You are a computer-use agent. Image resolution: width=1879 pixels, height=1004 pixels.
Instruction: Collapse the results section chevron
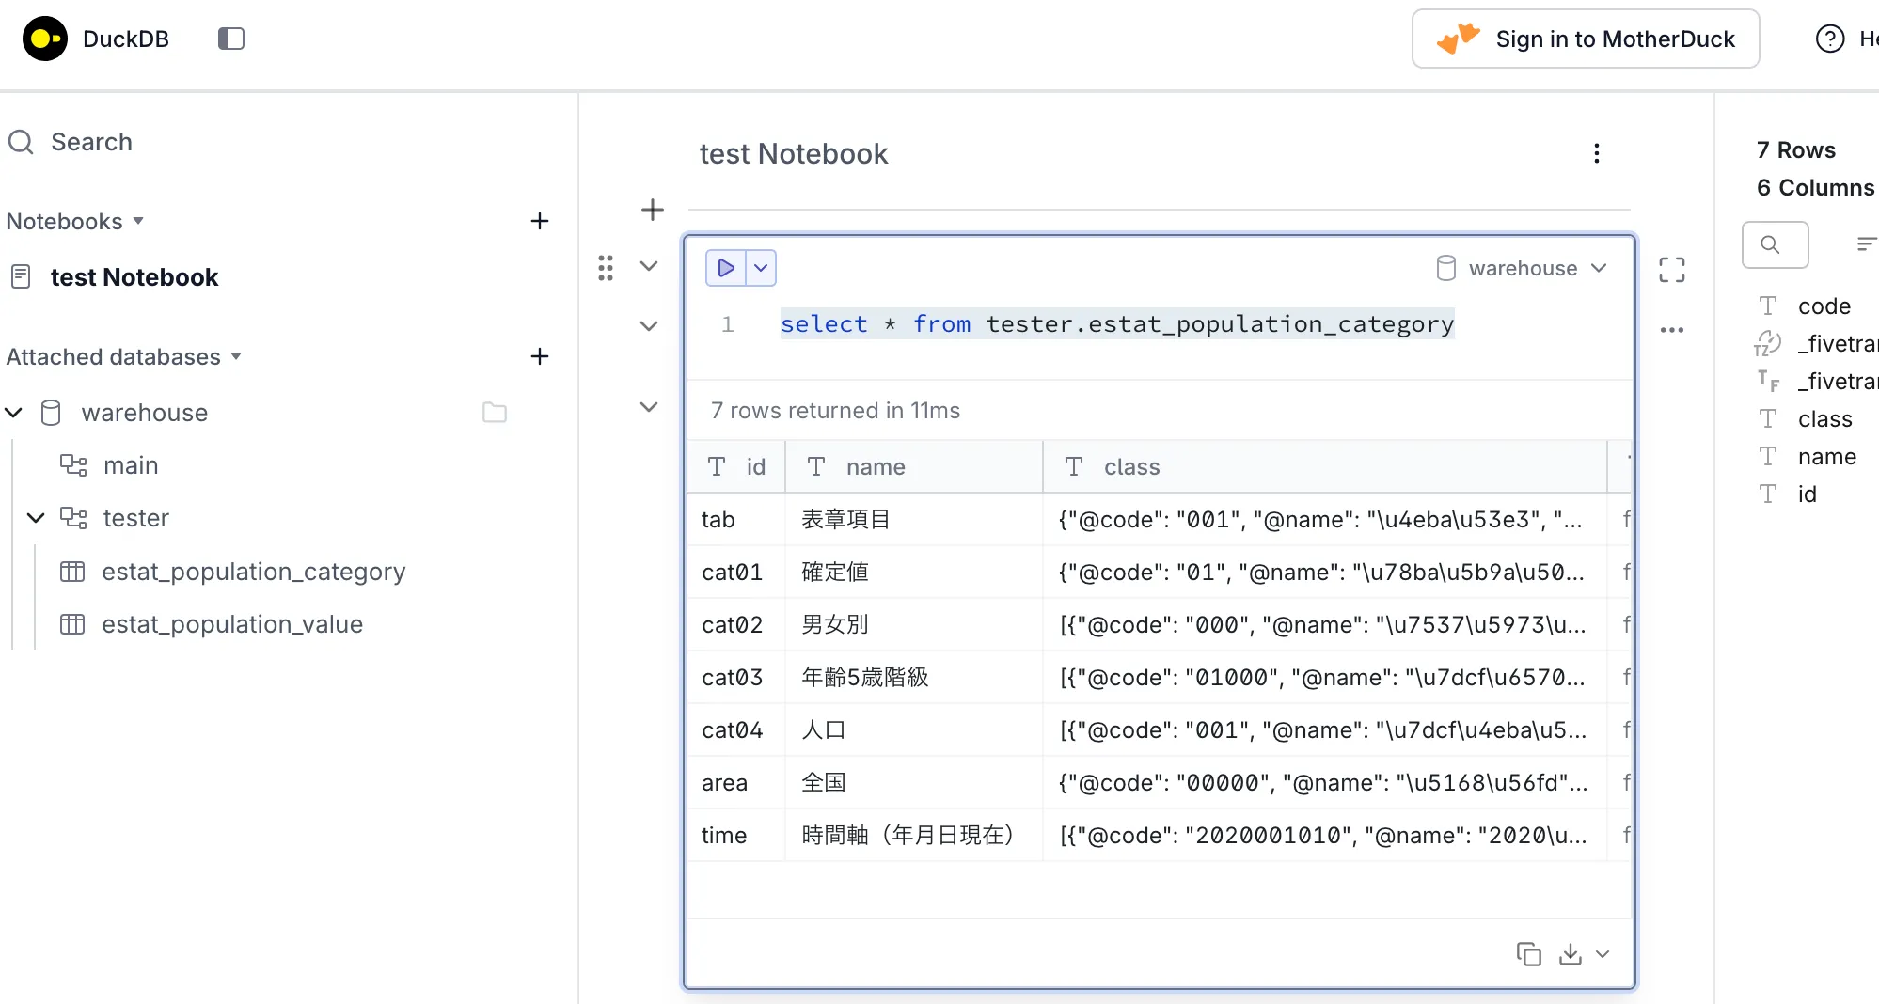pos(649,407)
